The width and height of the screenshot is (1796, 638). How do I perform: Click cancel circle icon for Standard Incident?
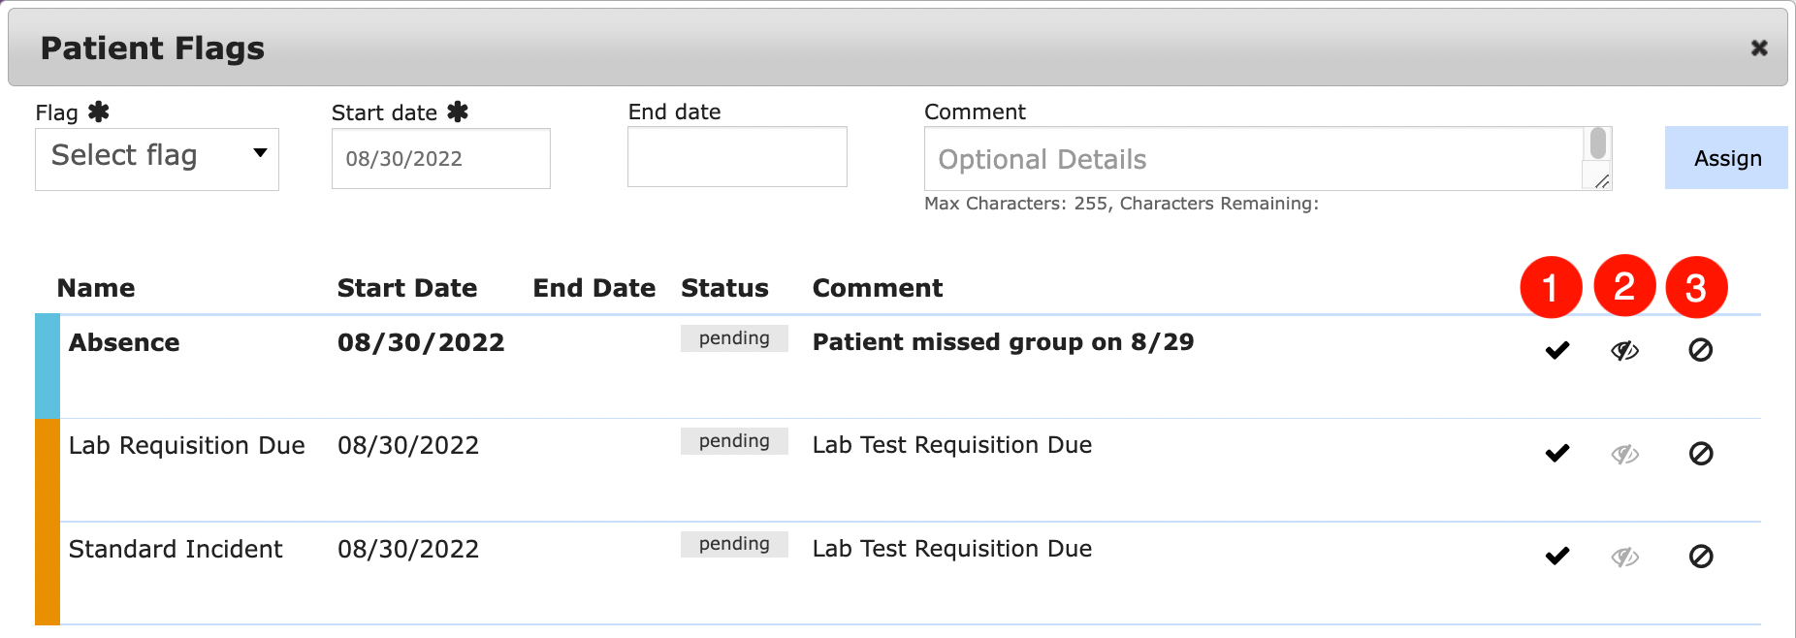1701,556
